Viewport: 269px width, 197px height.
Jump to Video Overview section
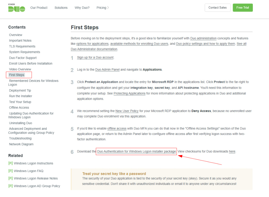[x=20, y=69]
